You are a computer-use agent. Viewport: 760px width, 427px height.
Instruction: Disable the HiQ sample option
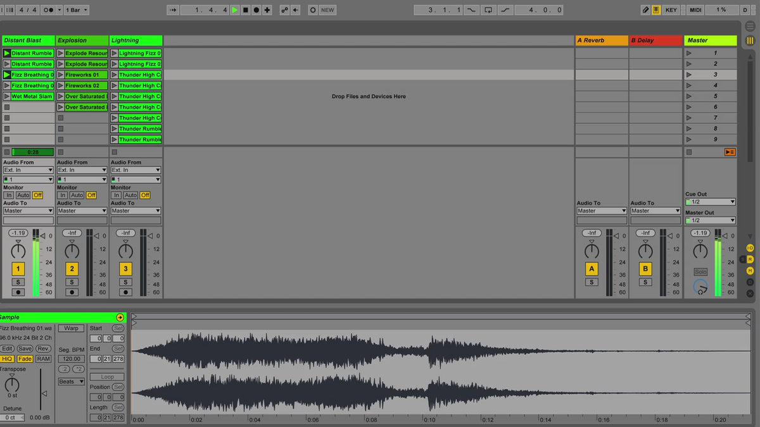click(7, 359)
